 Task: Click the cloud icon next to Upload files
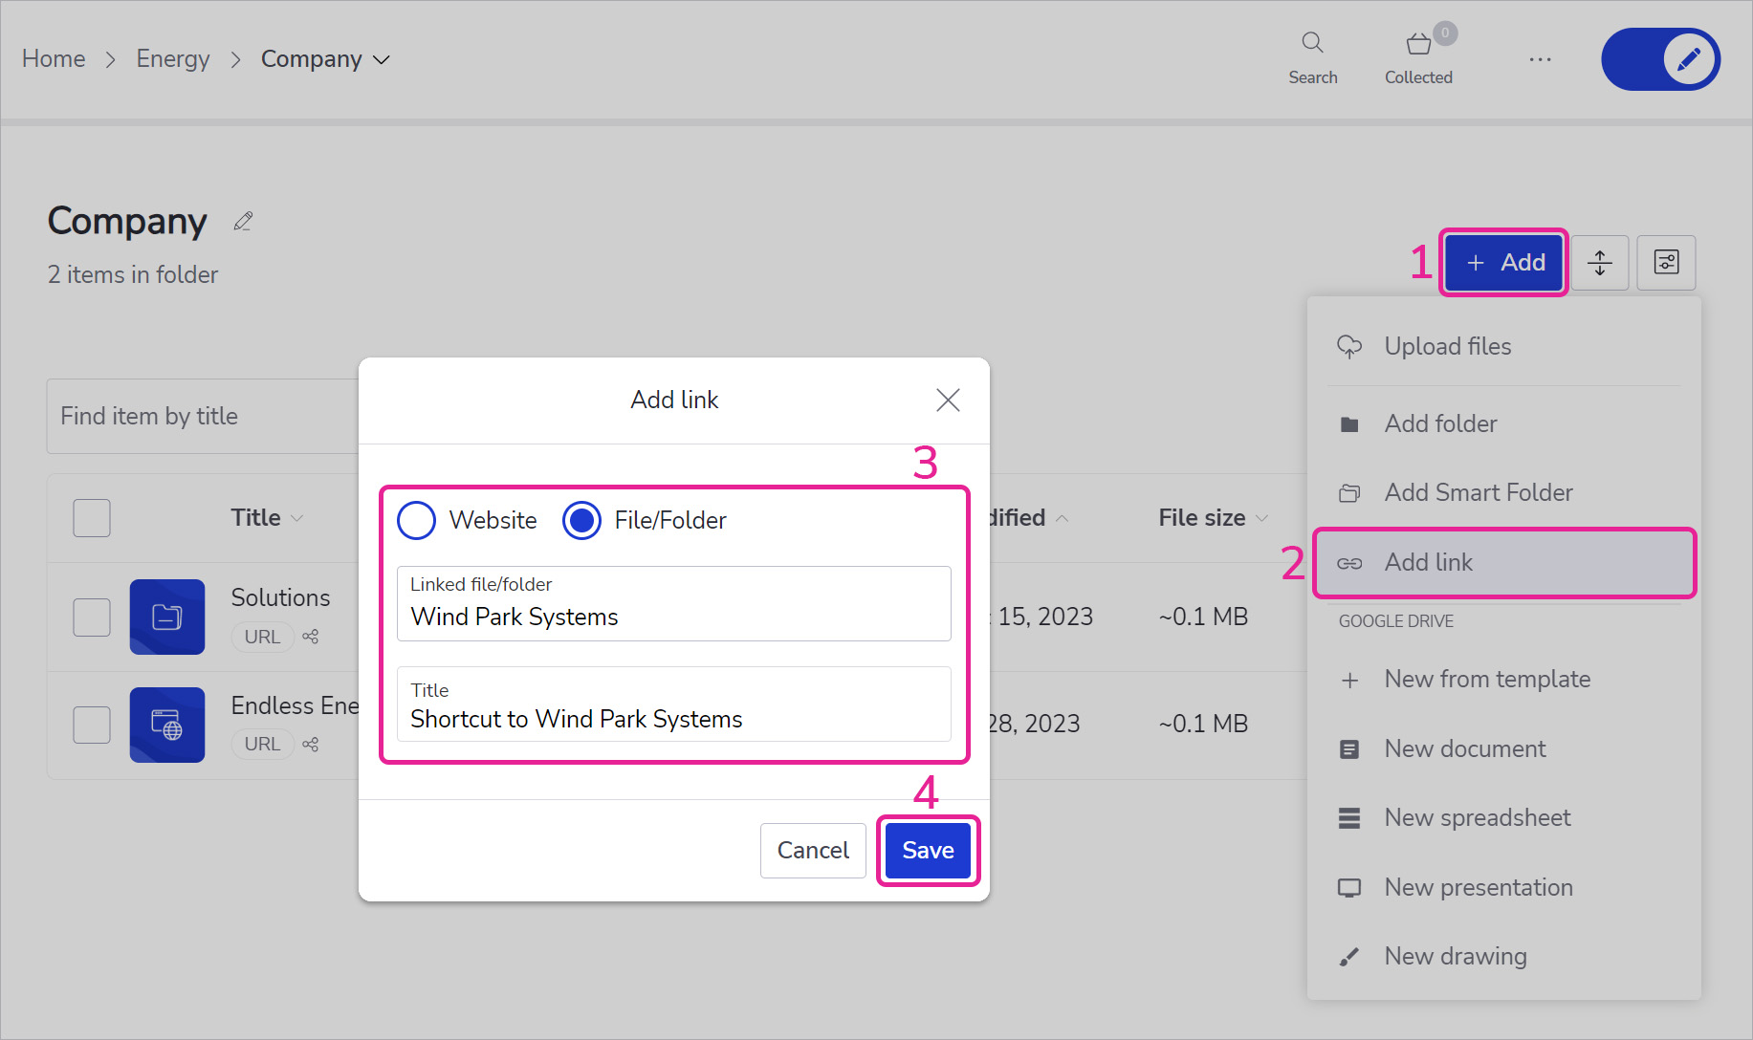click(x=1349, y=347)
